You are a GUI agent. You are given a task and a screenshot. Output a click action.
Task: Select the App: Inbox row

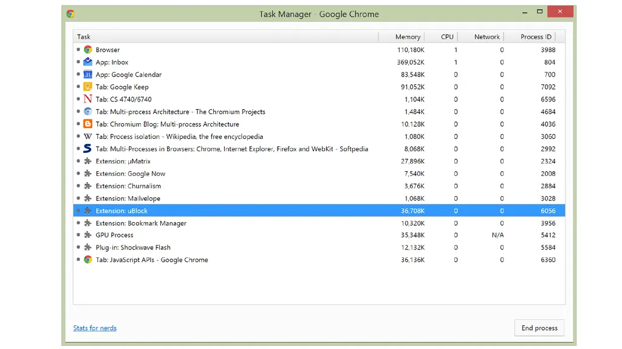(319, 62)
